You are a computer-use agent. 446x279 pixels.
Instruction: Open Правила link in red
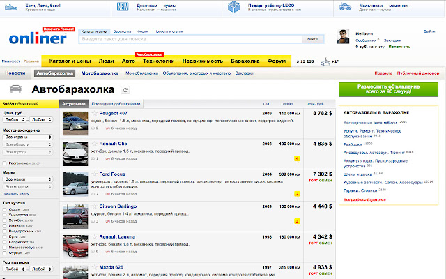pyautogui.click(x=383, y=73)
